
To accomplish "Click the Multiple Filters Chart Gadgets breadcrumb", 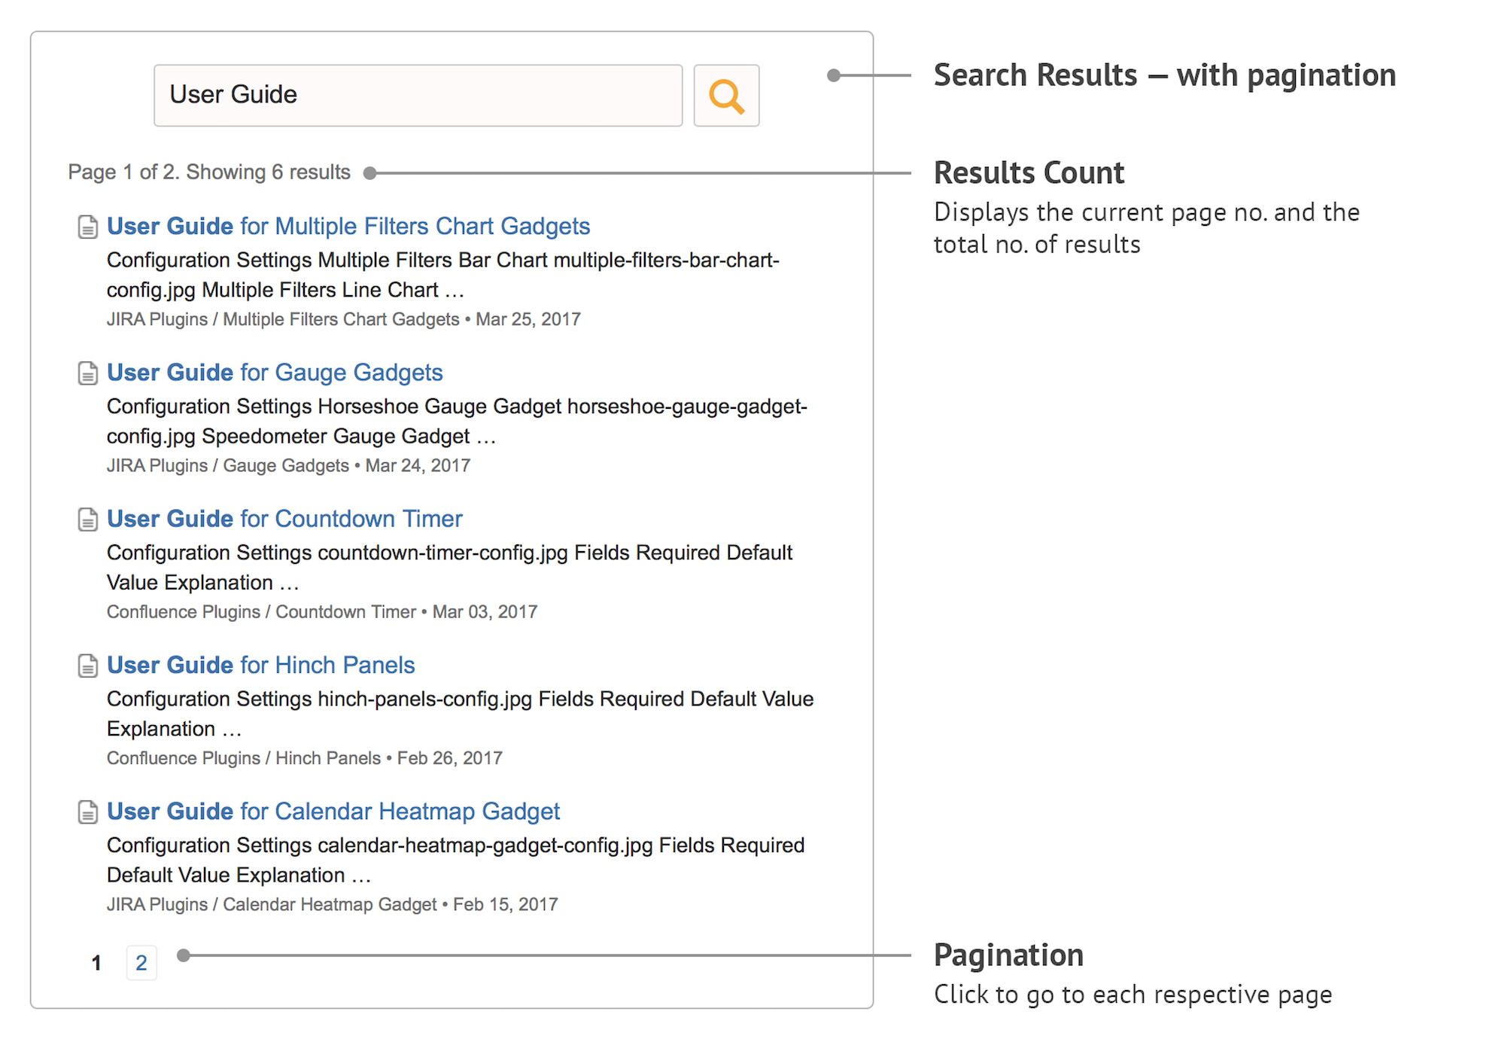I will (339, 318).
